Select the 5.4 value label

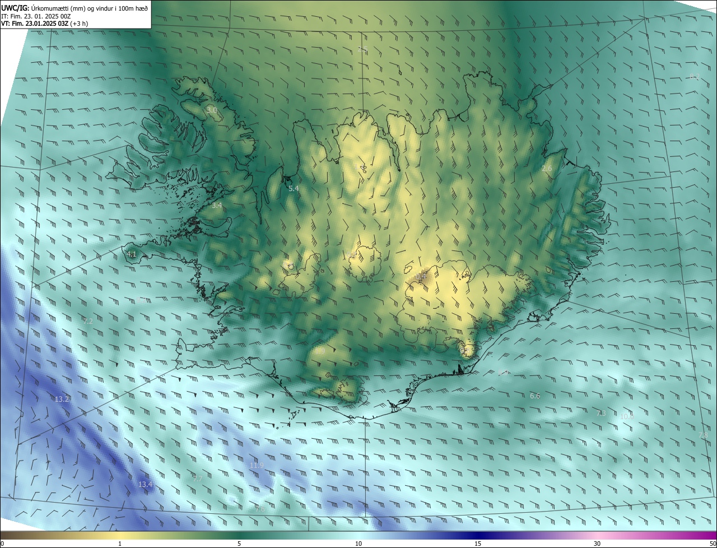click(x=294, y=189)
